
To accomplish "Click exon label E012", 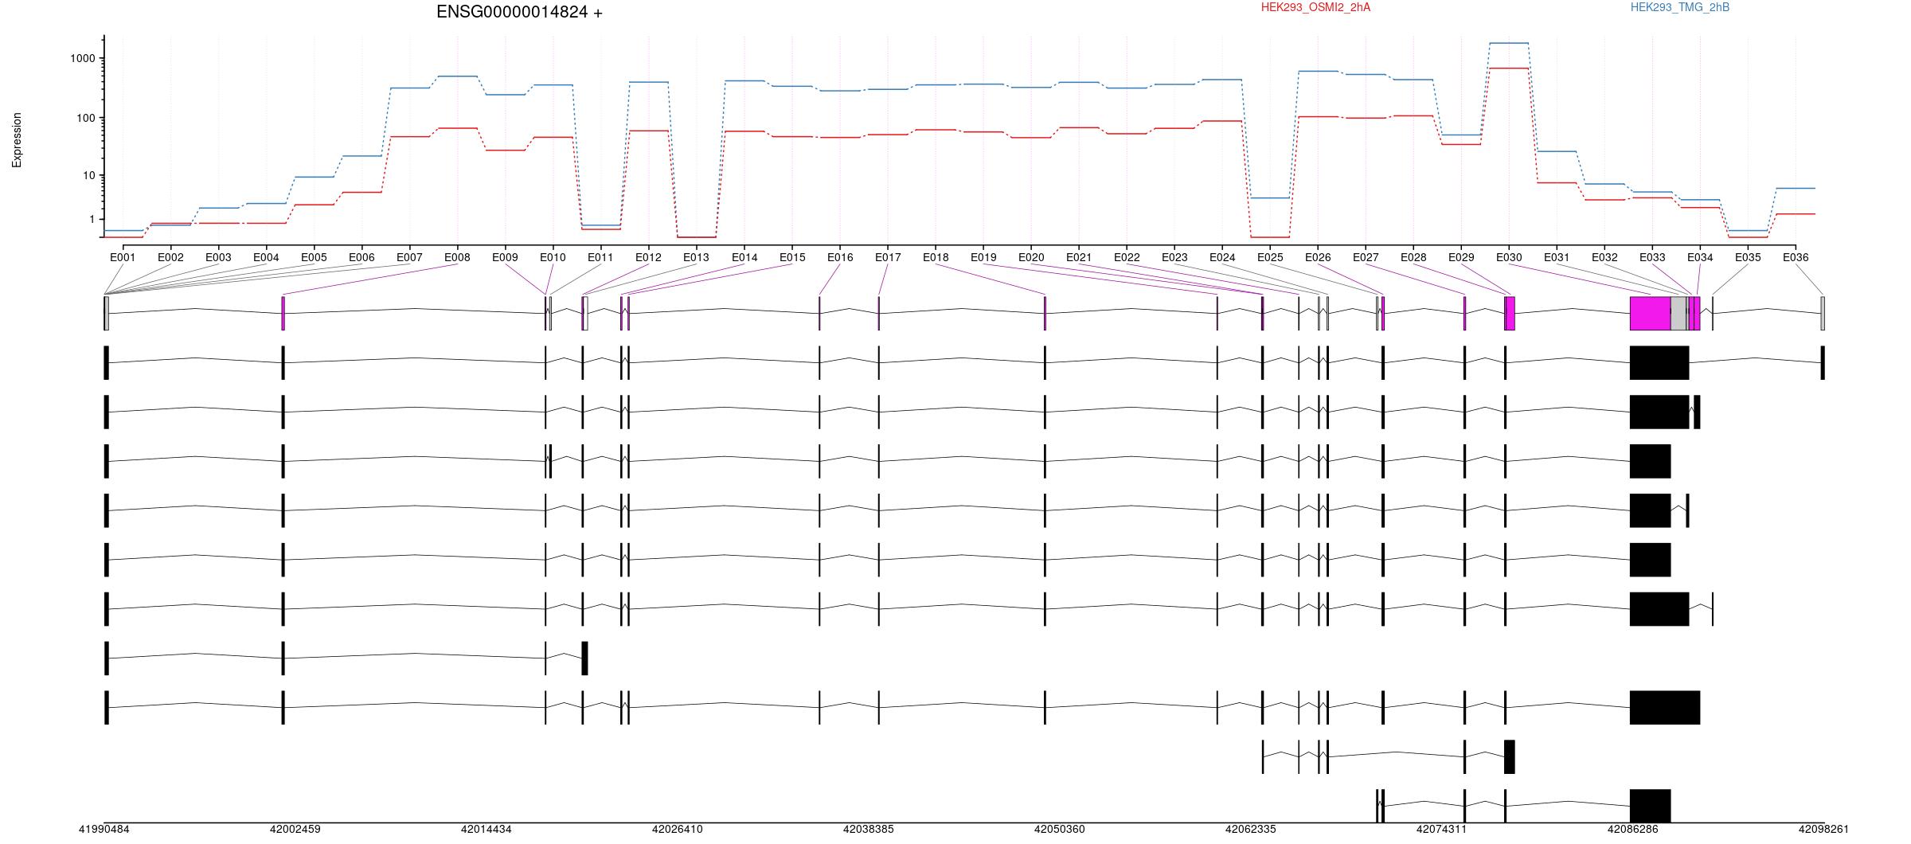I will 648,257.
